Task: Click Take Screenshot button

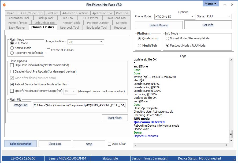Action: coord(20,144)
